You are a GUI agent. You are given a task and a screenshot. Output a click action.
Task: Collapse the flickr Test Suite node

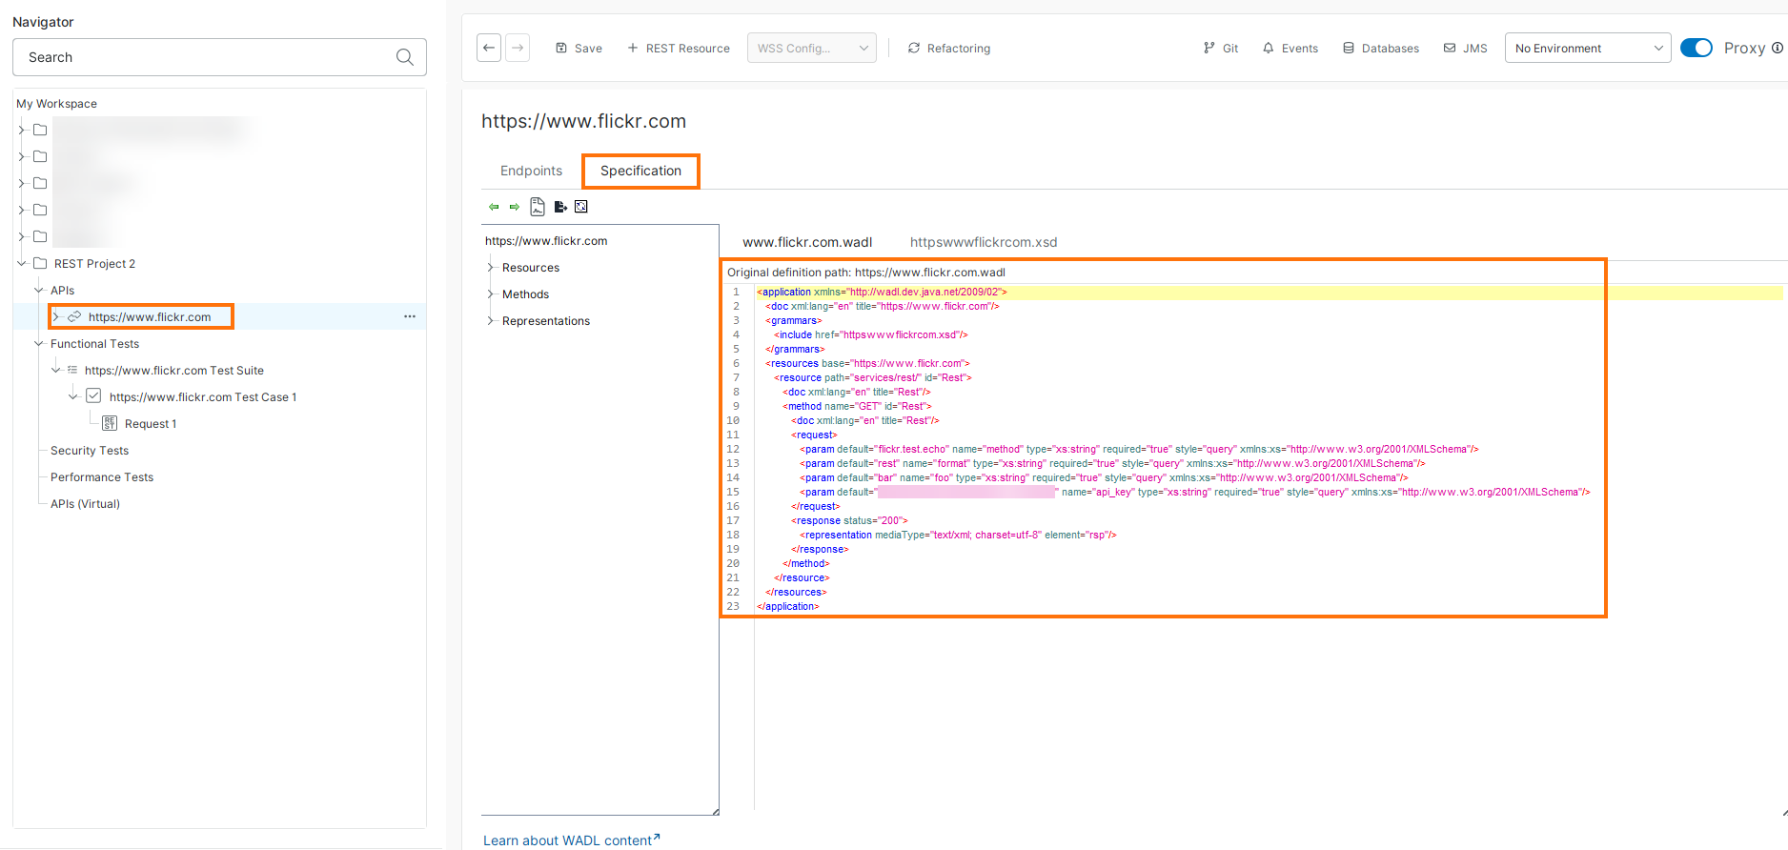coord(56,370)
